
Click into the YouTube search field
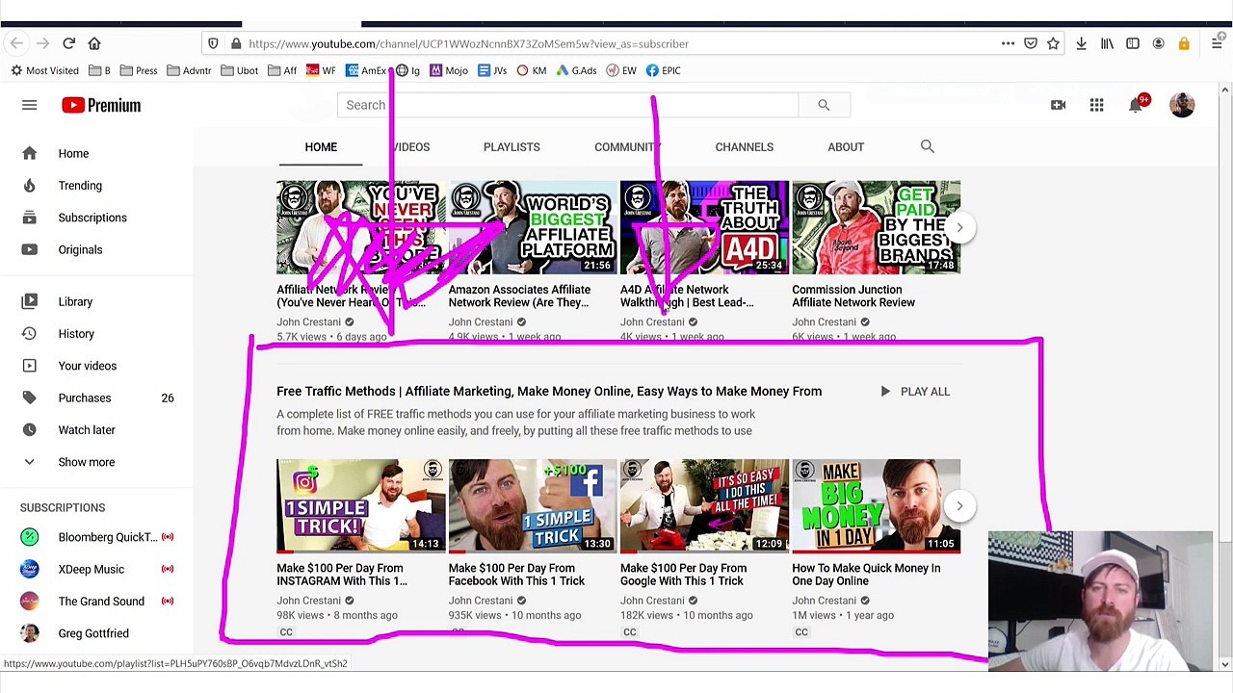[567, 105]
